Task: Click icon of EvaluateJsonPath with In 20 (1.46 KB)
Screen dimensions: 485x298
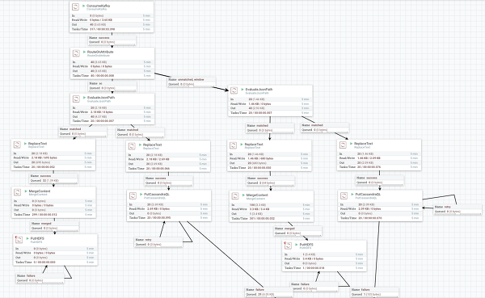Action: click(234, 90)
